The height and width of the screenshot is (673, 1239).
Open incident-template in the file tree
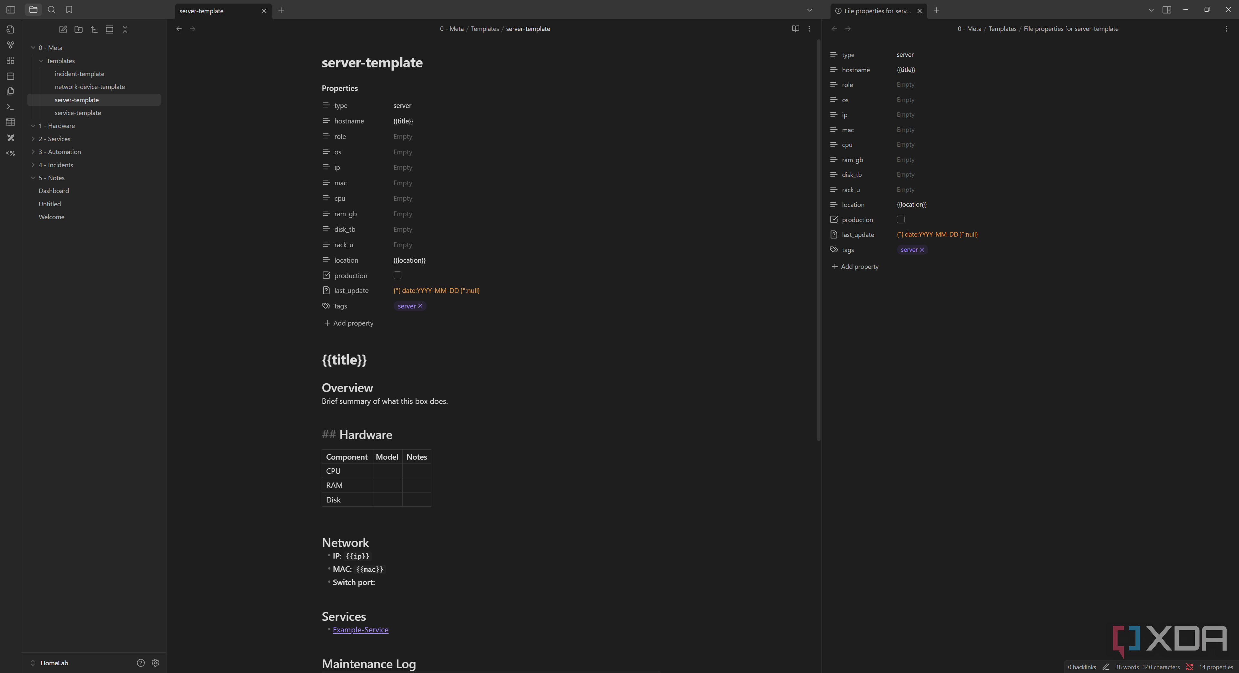pos(79,74)
